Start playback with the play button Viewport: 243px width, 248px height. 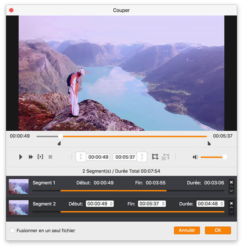(21, 157)
